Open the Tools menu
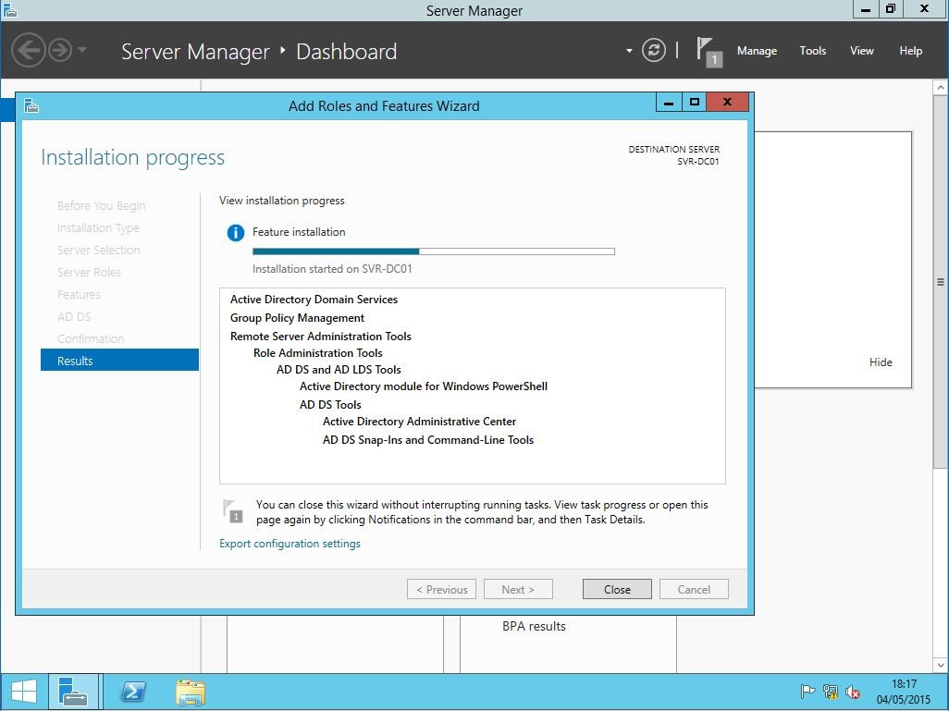 click(x=812, y=51)
